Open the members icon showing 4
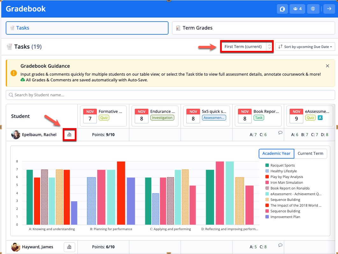 (297, 9)
